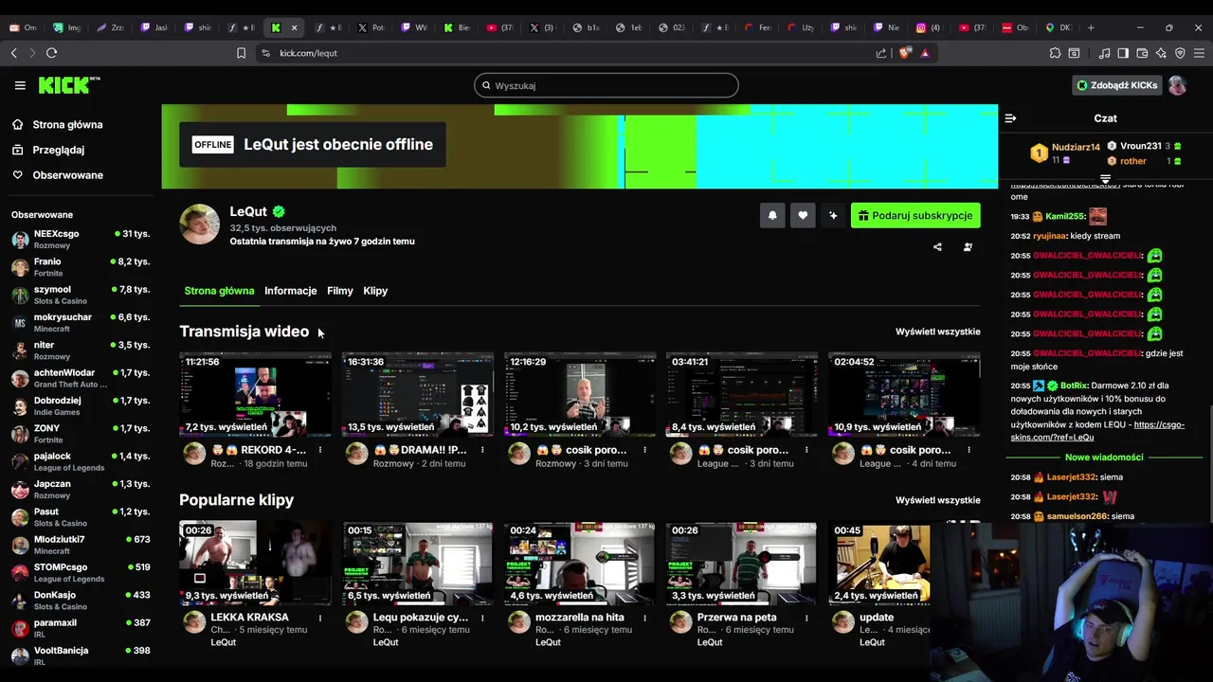Focus the Wyszukaj search field

click(606, 85)
